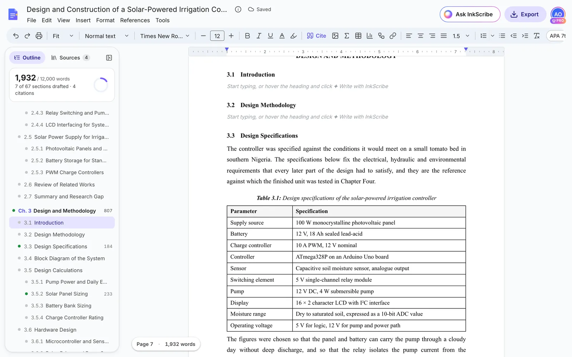572x357 pixels.
Task: Insert an image using the picture icon
Action: tap(335, 36)
